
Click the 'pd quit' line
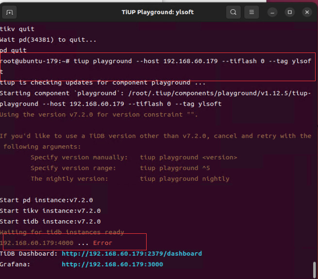[x=14, y=50]
